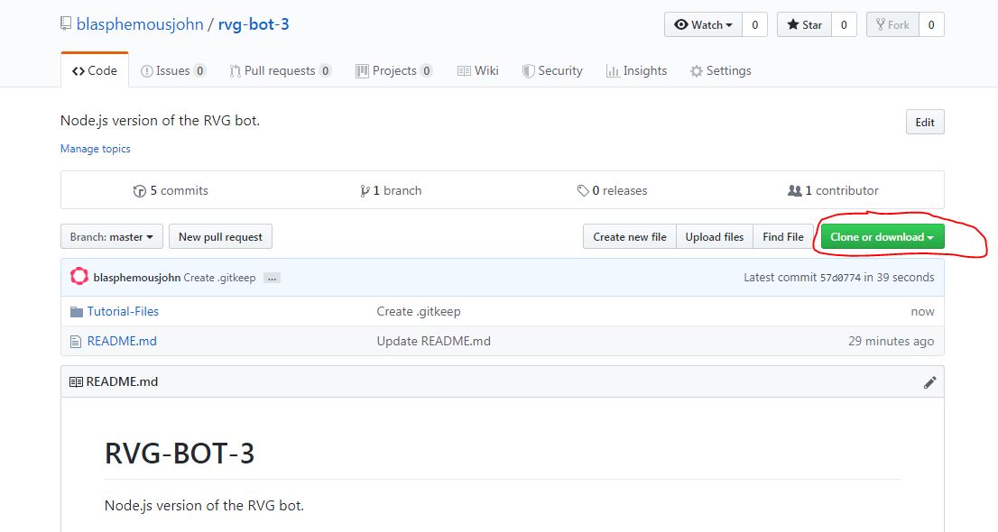Open the Create .gitkeep commit in the commit bar
This screenshot has height=532, width=998.
(219, 278)
